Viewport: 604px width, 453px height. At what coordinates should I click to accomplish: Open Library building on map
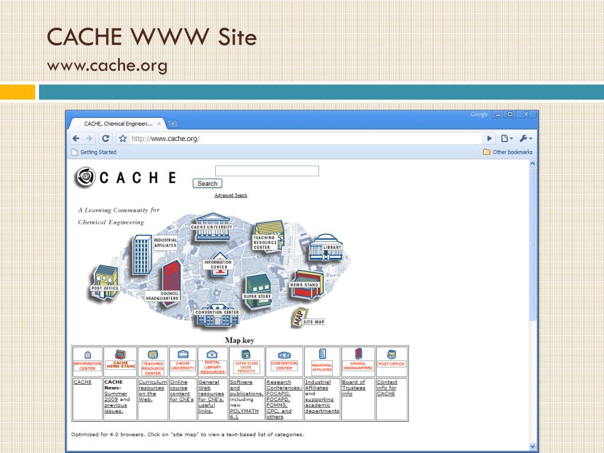pos(326,247)
